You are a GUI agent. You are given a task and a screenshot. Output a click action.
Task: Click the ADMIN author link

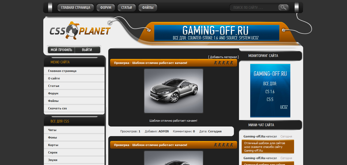pos(164,131)
